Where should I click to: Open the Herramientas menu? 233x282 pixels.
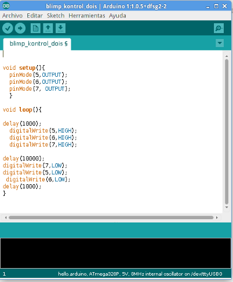[x=87, y=16]
